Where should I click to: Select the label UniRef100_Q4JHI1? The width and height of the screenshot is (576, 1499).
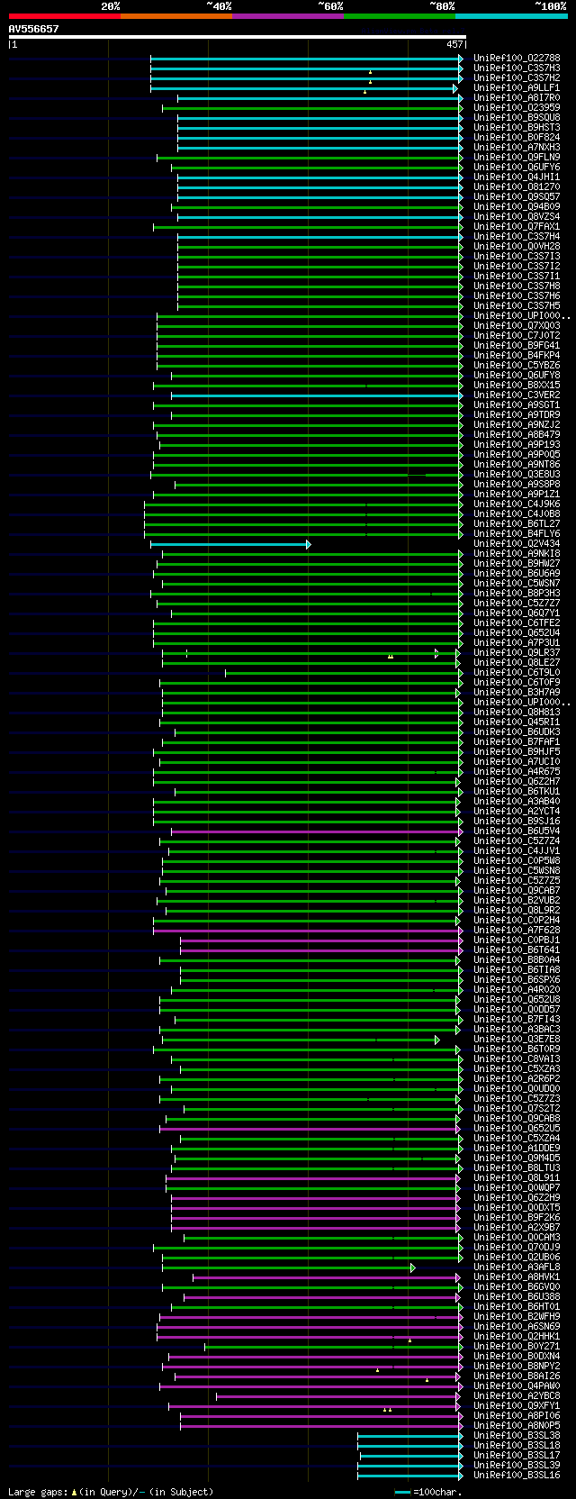coord(517,177)
